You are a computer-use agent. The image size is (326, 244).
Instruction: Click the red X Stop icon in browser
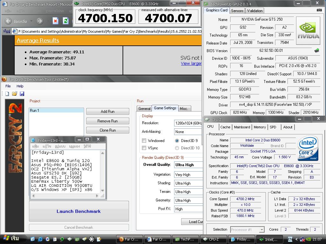55,21
